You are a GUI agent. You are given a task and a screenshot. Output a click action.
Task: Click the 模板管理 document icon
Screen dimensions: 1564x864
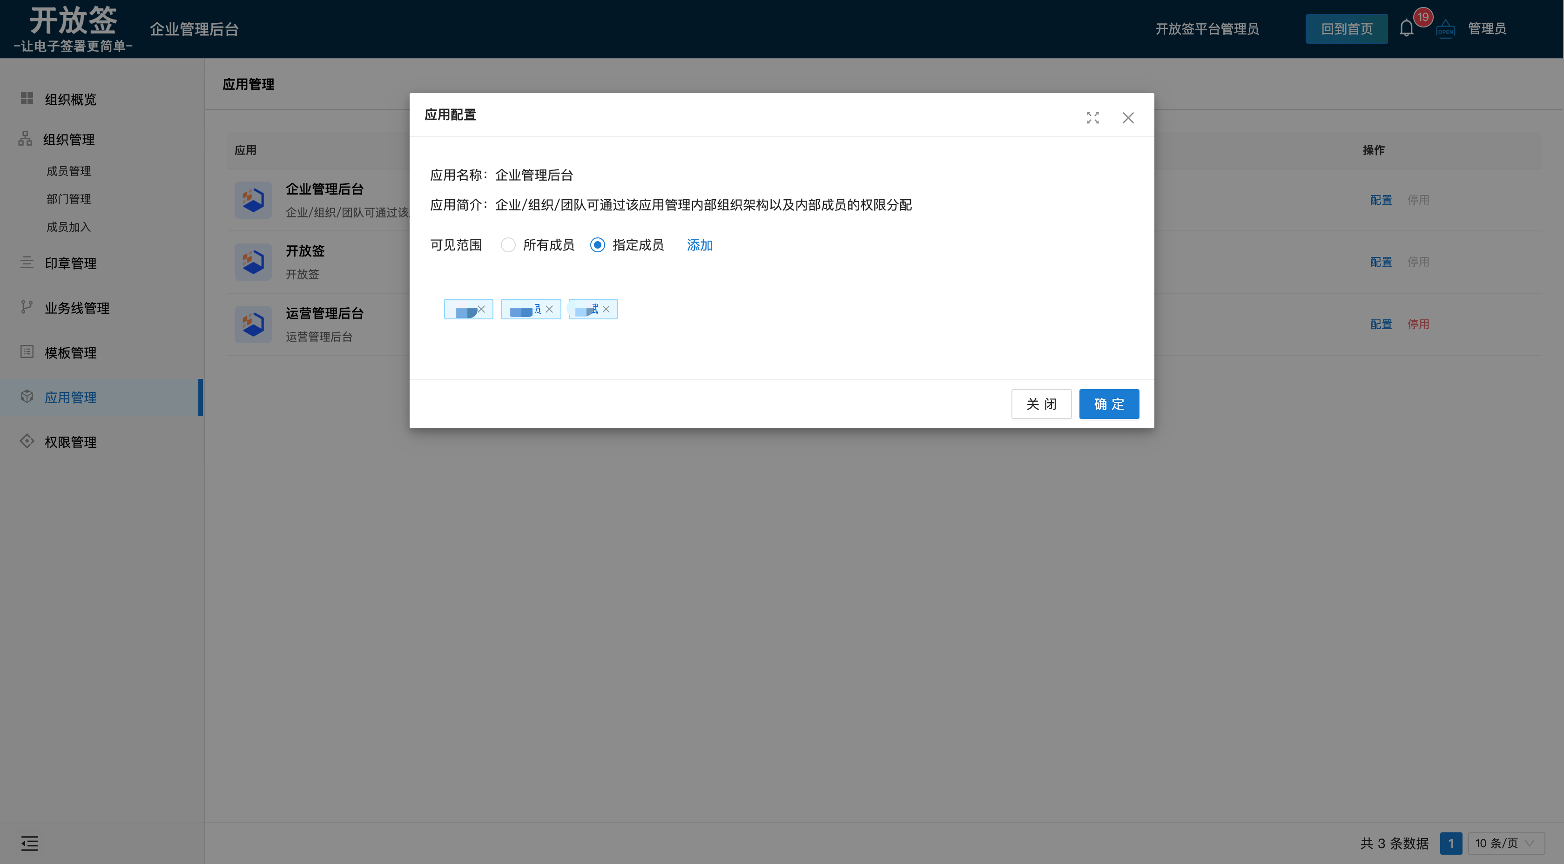tap(27, 351)
